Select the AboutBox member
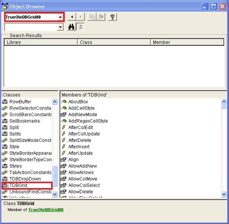This screenshot has height=224, width=229. pos(78,102)
